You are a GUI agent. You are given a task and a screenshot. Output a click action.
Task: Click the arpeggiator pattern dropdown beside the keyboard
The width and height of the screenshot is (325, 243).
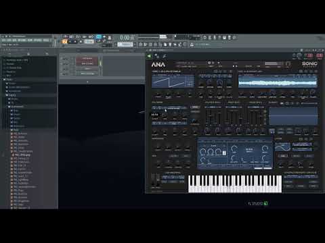pyautogui.click(x=173, y=178)
